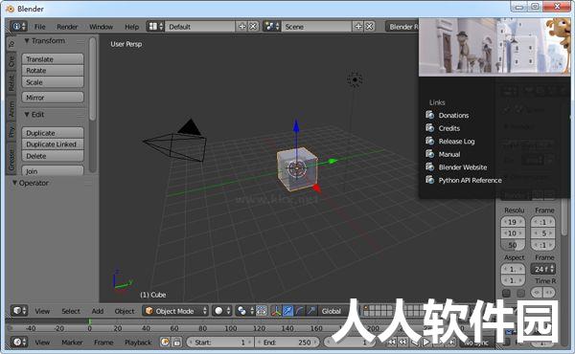575x354 pixels.
Task: Toggle manipulate center points button
Action: tap(261, 311)
